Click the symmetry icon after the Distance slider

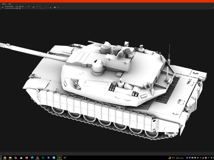tap(50, 7)
